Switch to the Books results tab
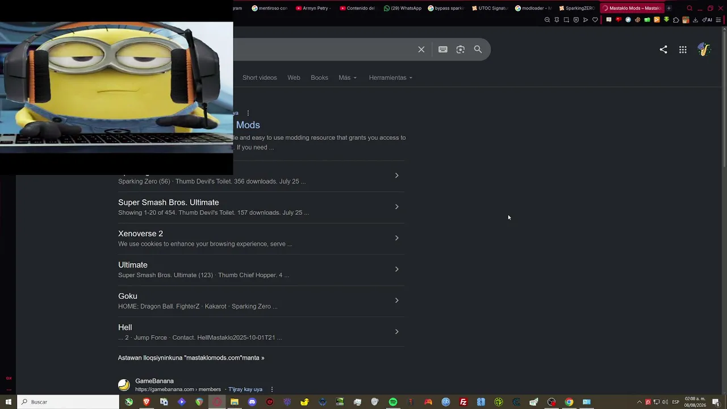Viewport: 727px width, 409px height. point(319,78)
